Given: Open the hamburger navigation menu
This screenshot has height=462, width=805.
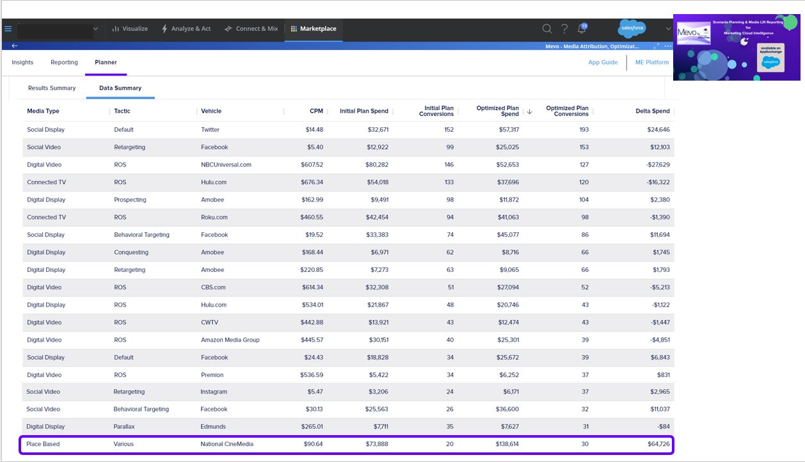Looking at the screenshot, I should click(8, 29).
